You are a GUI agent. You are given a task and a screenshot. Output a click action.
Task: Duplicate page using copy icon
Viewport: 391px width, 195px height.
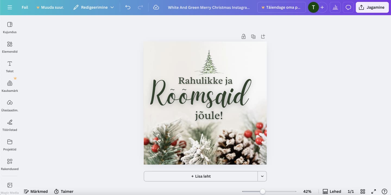pos(253,37)
